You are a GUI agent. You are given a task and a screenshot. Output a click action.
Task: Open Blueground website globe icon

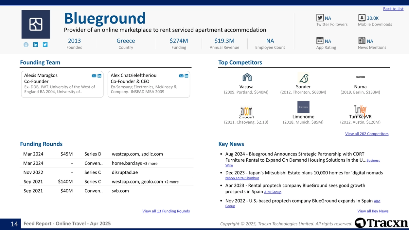(26, 45)
